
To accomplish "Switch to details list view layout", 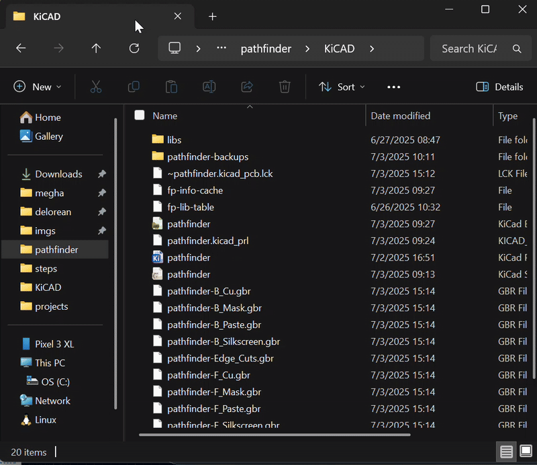I will click(x=507, y=452).
